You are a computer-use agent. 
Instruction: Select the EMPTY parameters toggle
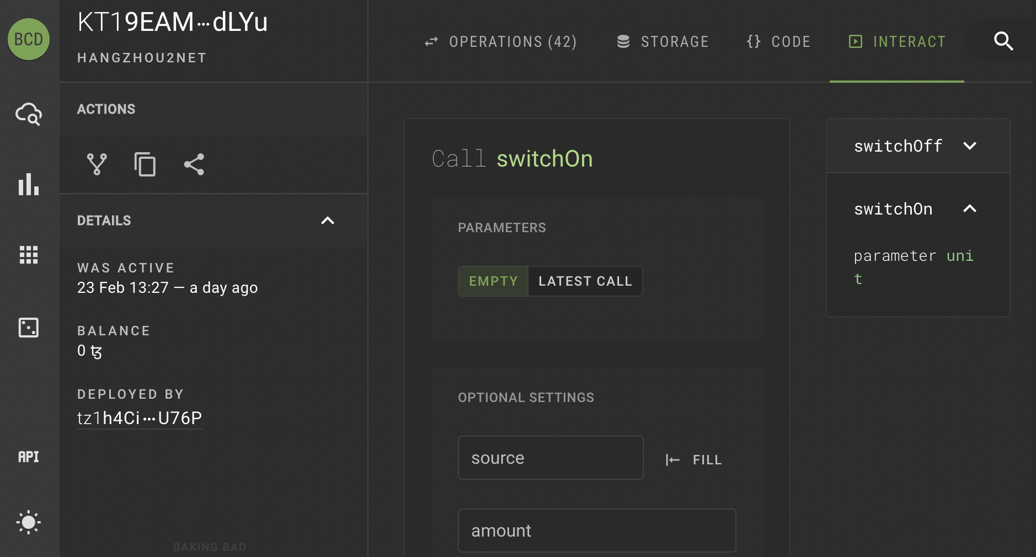click(493, 281)
